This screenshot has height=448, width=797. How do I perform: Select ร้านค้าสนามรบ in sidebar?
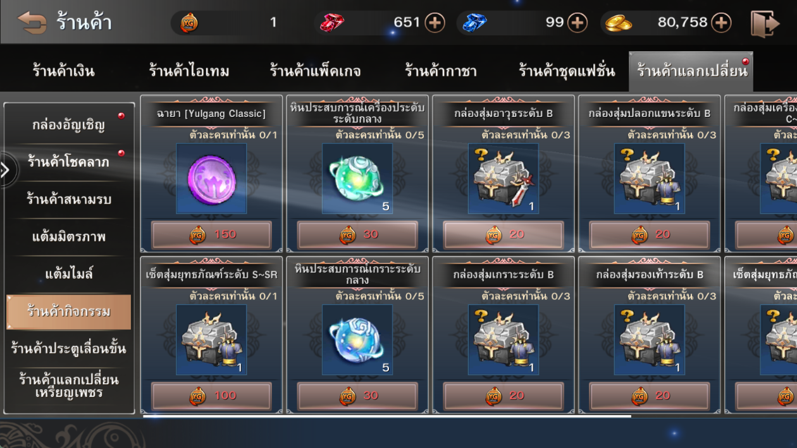coord(69,199)
